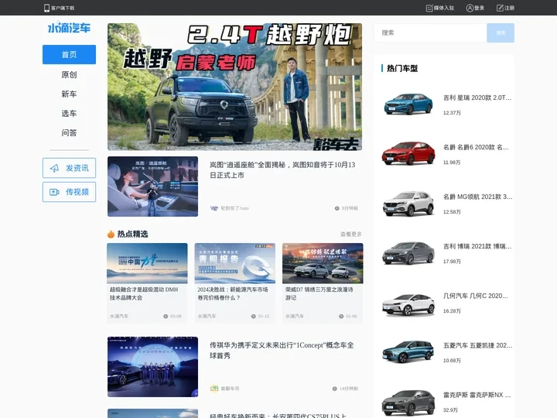Click clock icon next to 8分钟前

337,208
